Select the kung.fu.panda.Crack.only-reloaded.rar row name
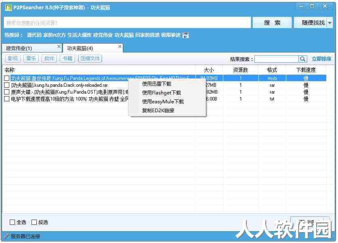This screenshot has height=243, width=338. coord(59,85)
